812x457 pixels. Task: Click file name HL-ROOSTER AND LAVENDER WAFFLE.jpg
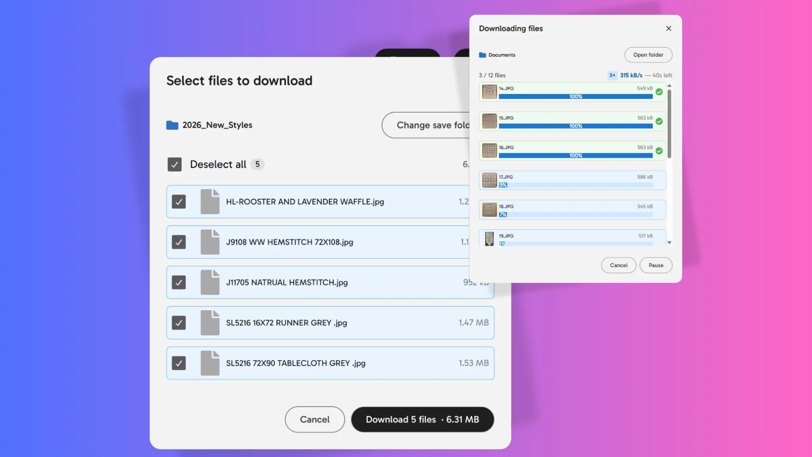point(305,202)
